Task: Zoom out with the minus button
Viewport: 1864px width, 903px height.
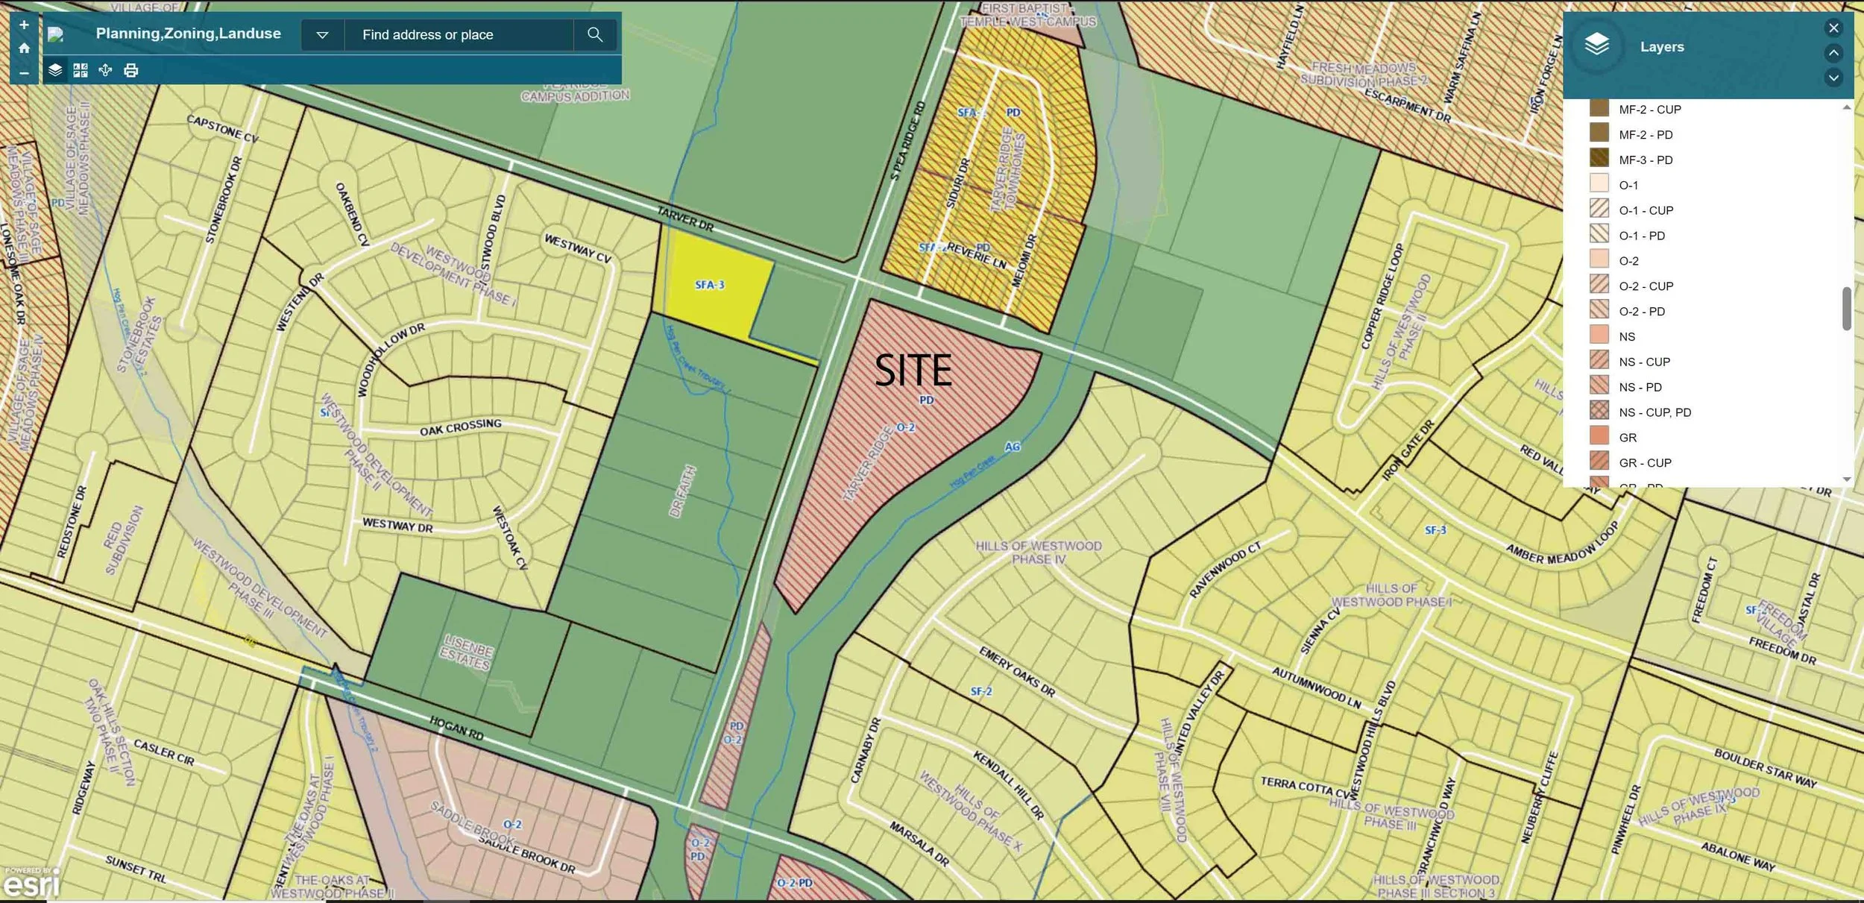Action: pyautogui.click(x=24, y=72)
